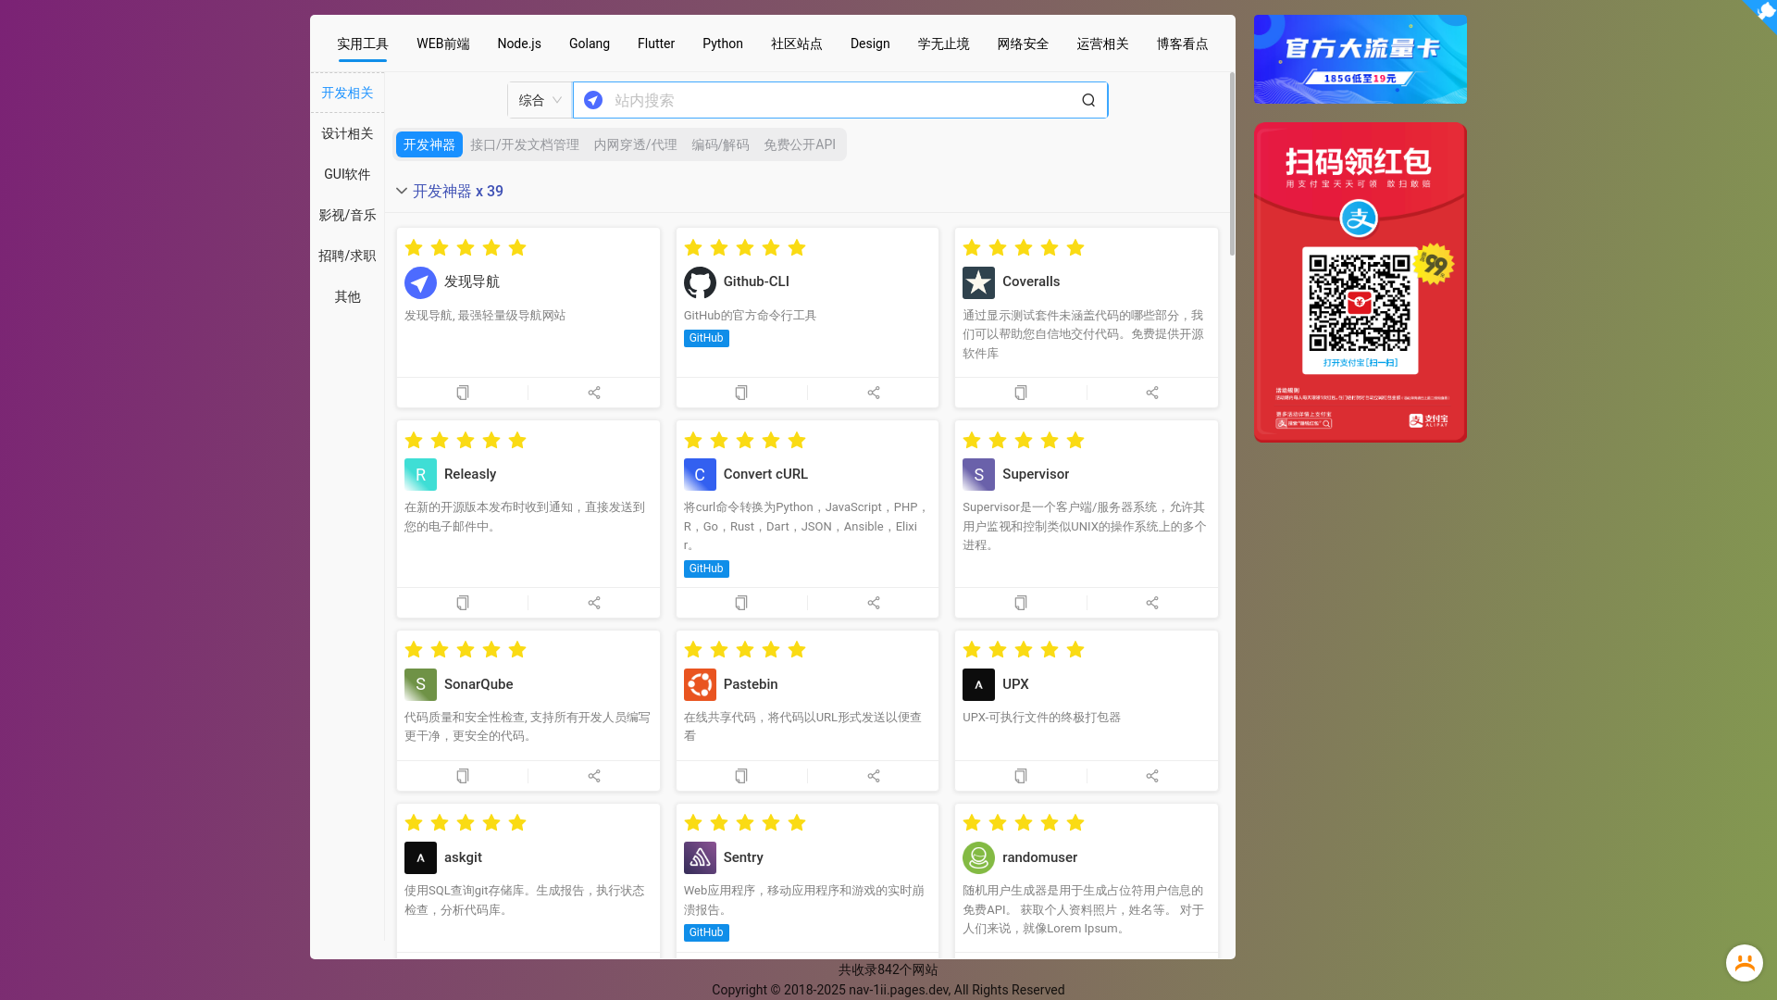The height and width of the screenshot is (1000, 1777).
Task: Filter by 接口/开发文档管理
Action: click(525, 144)
